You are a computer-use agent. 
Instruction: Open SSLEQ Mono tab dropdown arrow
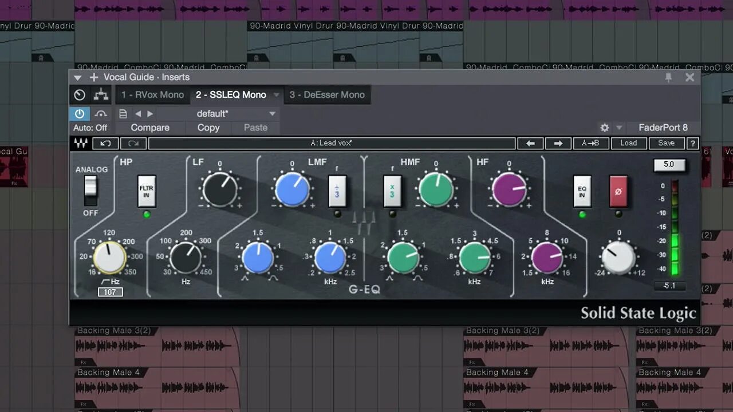[276, 95]
